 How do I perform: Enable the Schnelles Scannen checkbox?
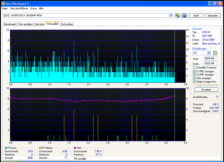pos(194,67)
